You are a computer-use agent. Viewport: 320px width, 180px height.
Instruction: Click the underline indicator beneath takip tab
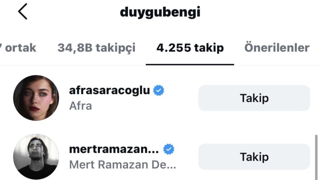190,65
